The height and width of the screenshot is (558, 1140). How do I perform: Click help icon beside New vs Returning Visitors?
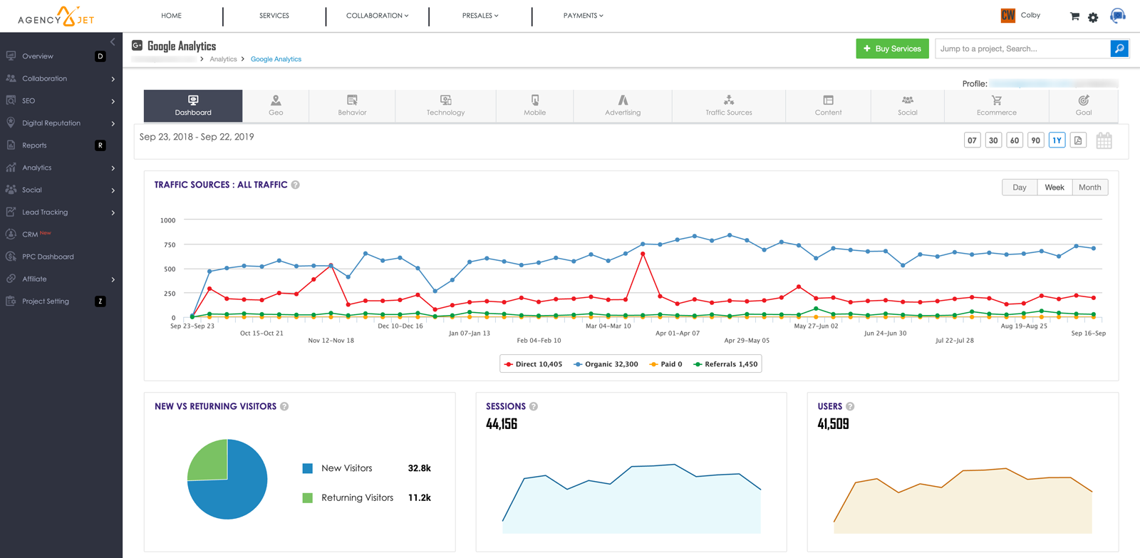click(284, 407)
